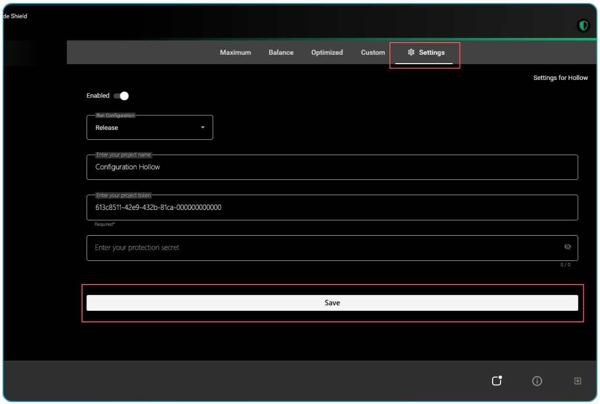Click the project name field showing Configuration Hollow

(332, 167)
